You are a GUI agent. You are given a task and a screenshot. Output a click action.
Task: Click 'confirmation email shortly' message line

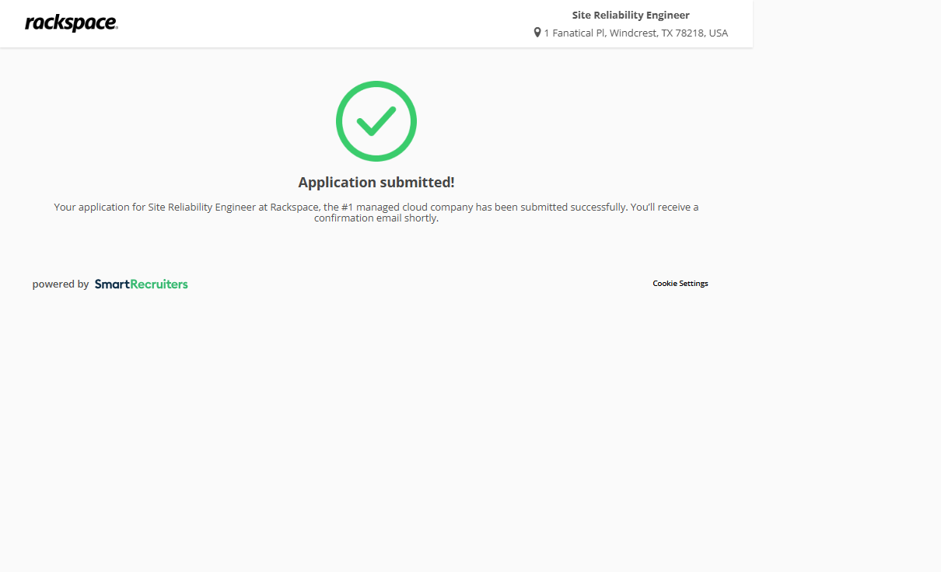point(376,218)
